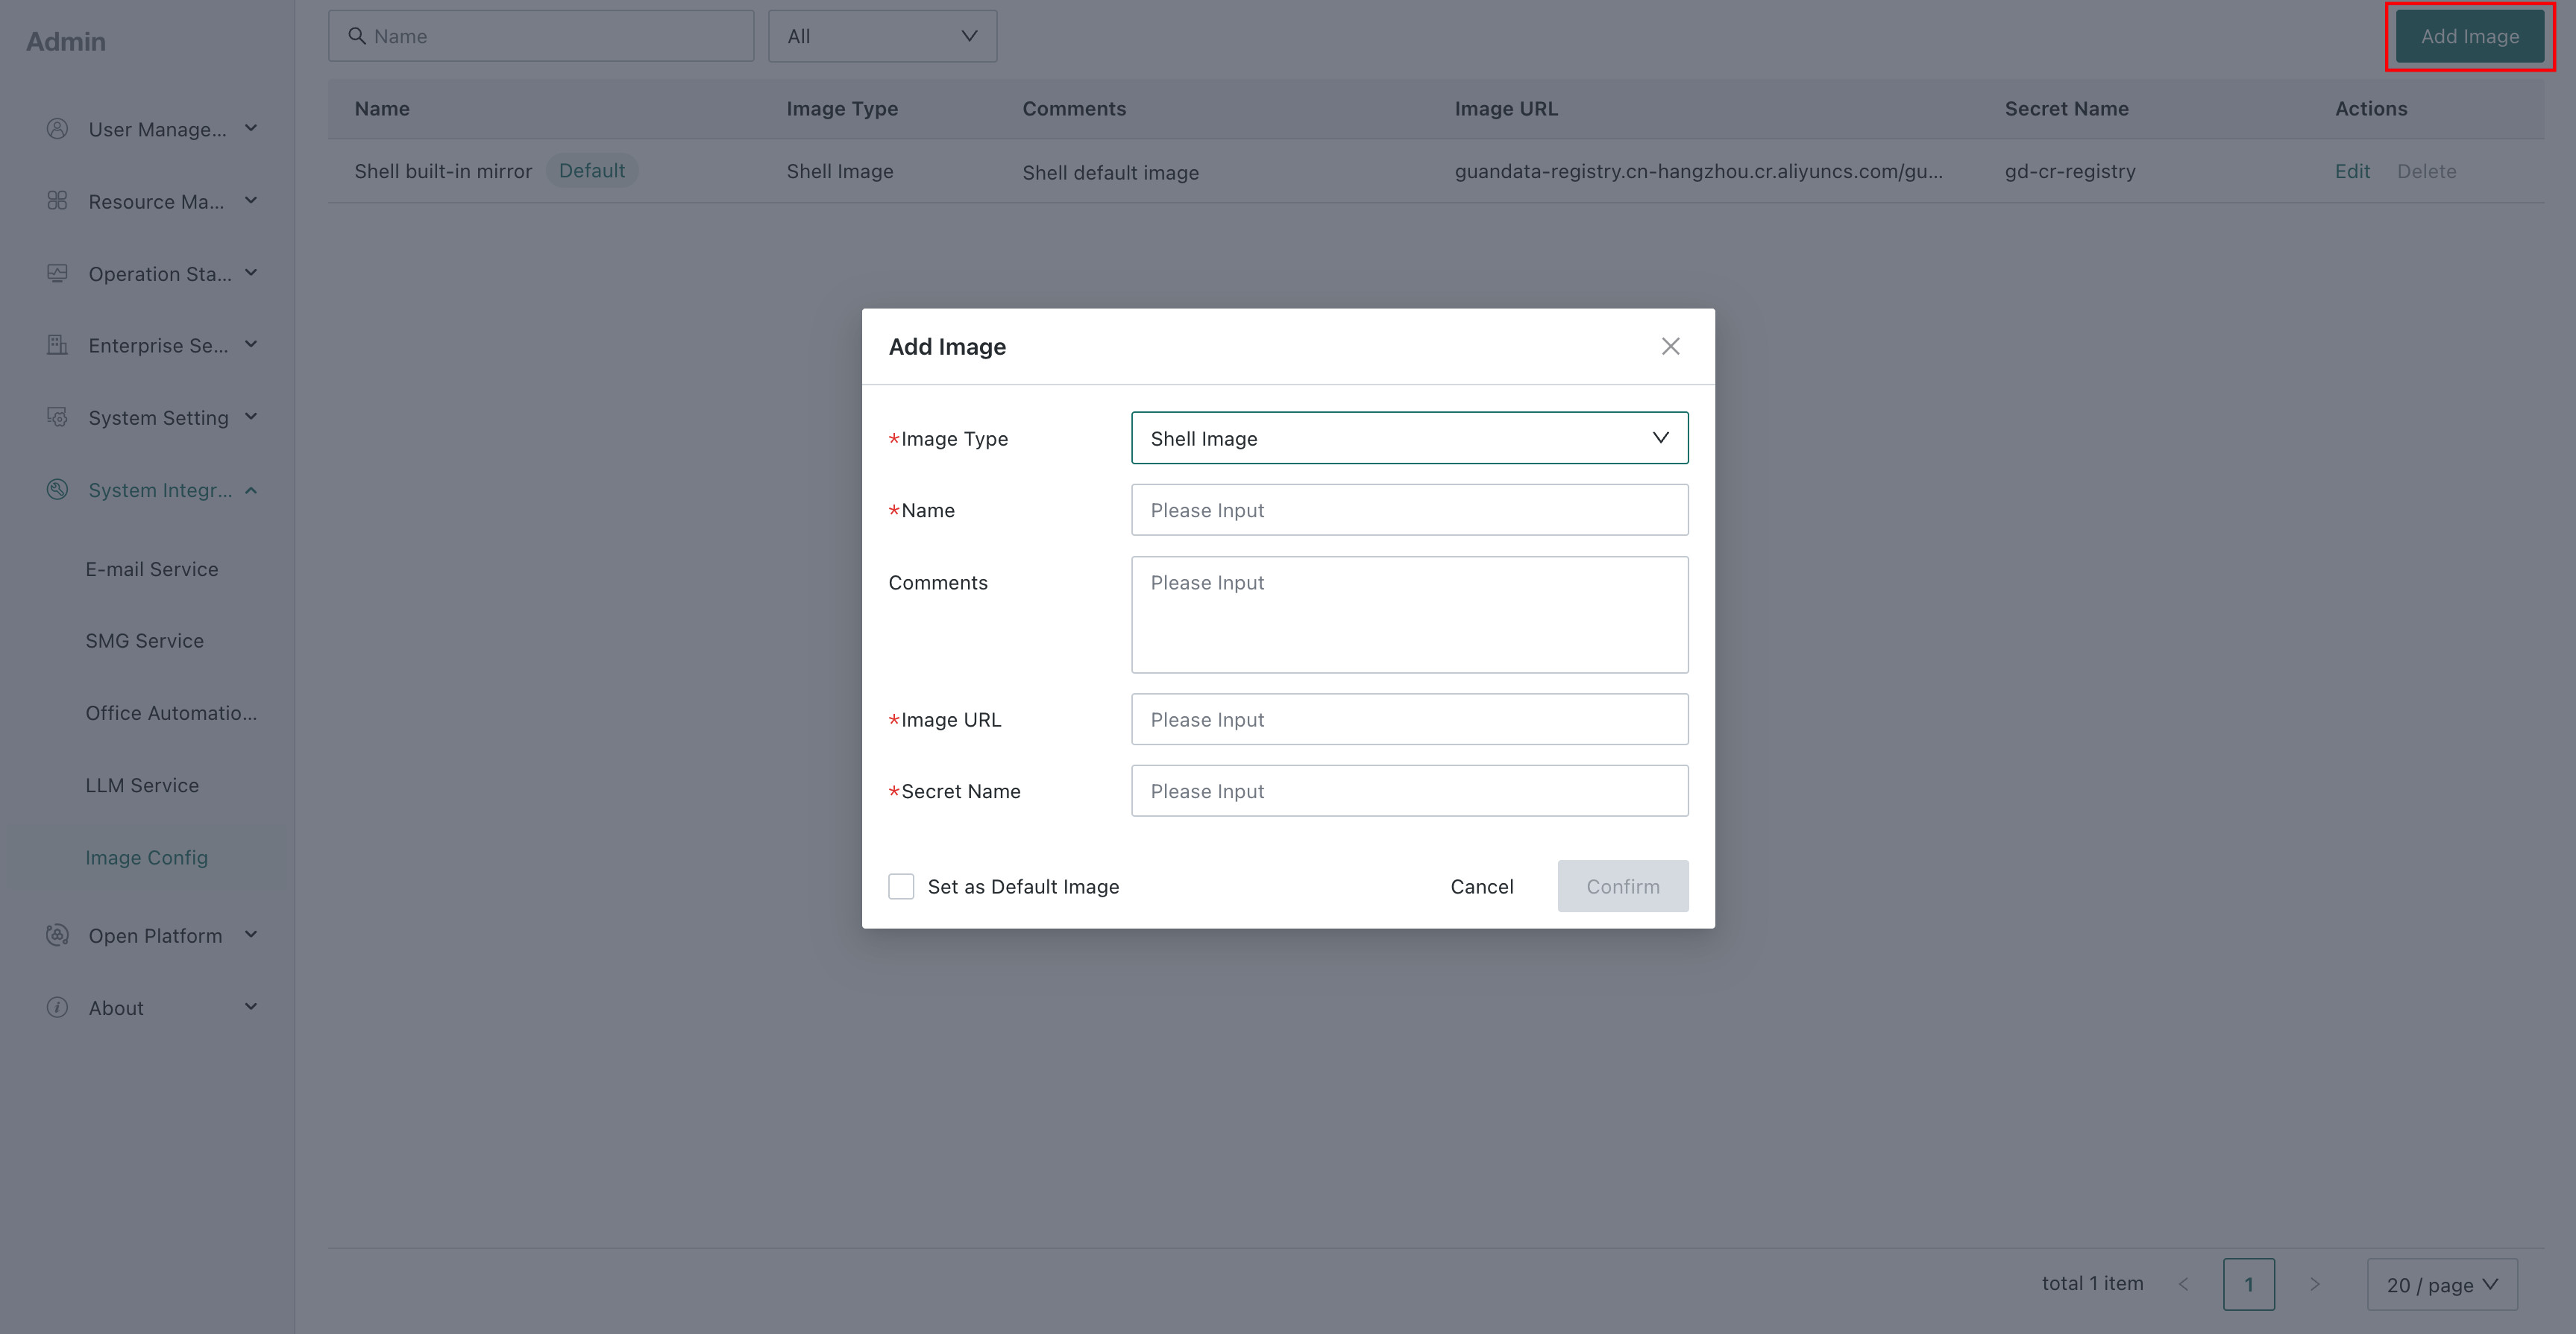Click the Add Image button
The image size is (2576, 1334).
point(2469,36)
